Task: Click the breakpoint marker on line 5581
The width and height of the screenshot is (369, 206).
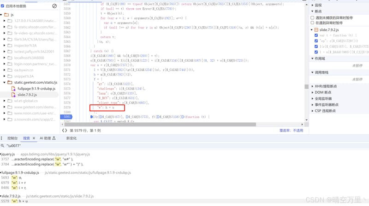Action: [x=66, y=117]
